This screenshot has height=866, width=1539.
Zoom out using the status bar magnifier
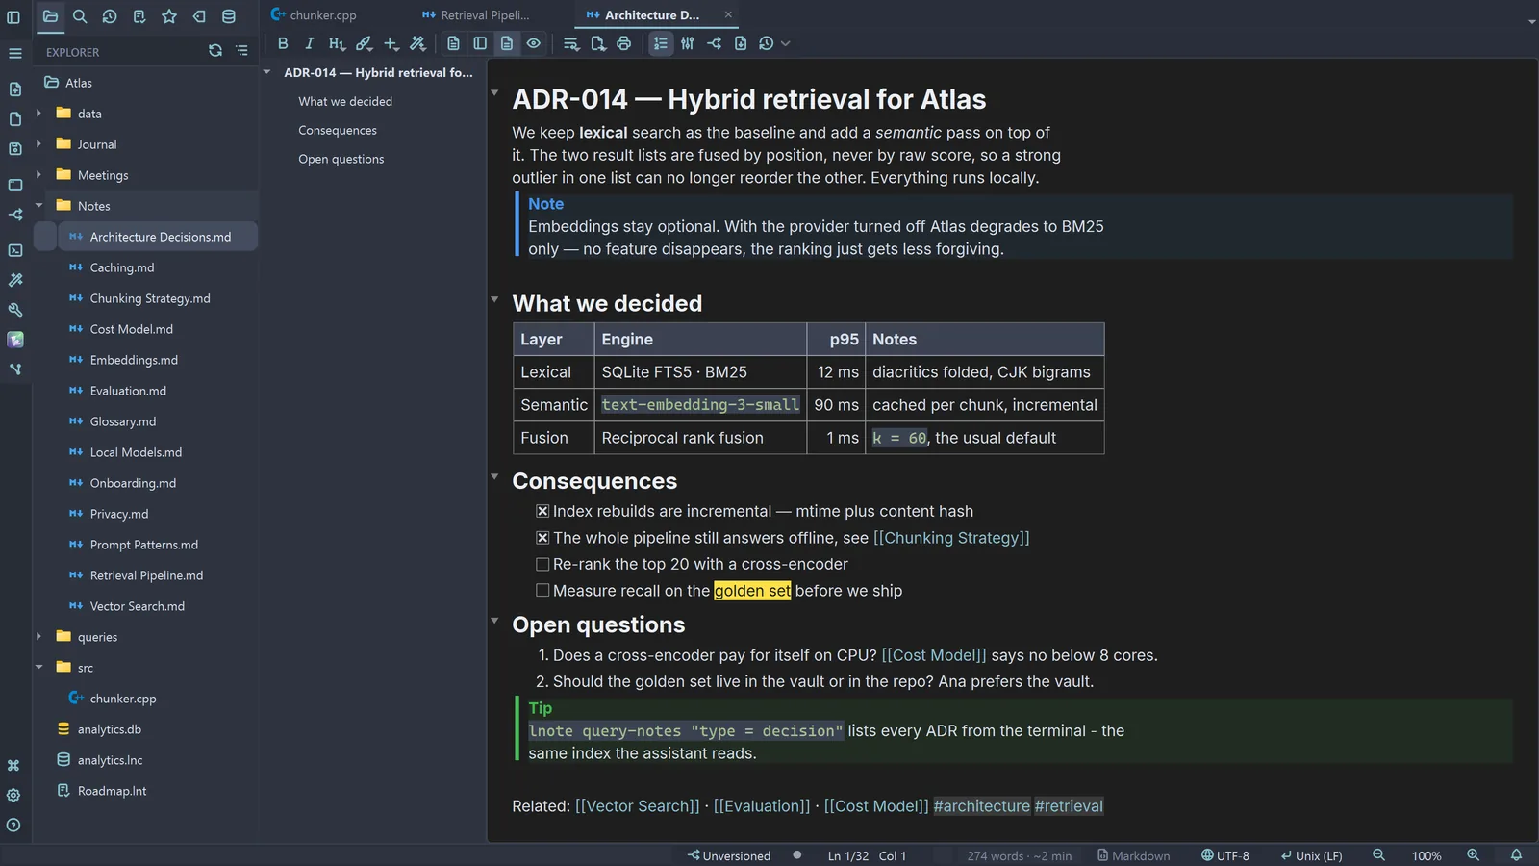[1378, 855]
